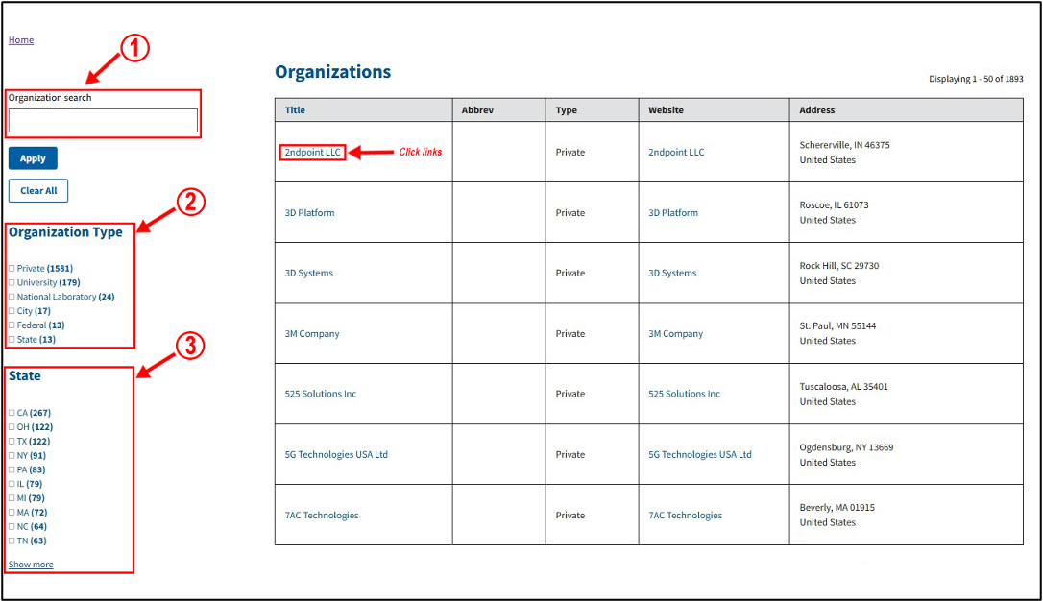Check the CA state filter
Screen dimensions: 1043x601
(x=12, y=413)
